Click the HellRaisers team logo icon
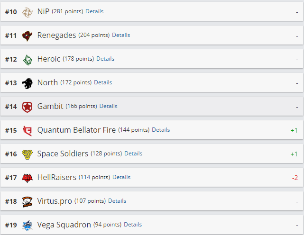This screenshot has width=304, height=235. click(x=28, y=177)
